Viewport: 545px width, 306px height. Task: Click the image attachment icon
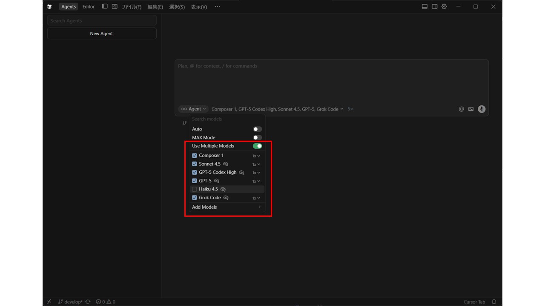[x=471, y=109]
